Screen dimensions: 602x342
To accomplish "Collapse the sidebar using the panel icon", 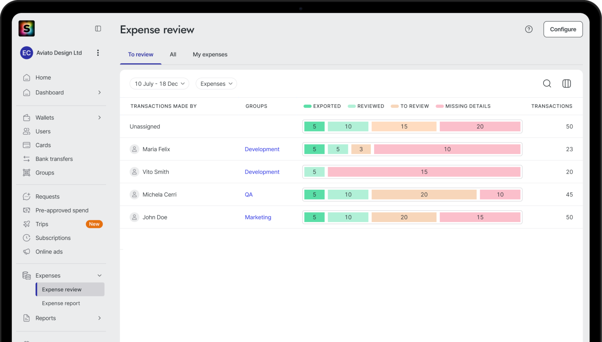I will tap(98, 28).
